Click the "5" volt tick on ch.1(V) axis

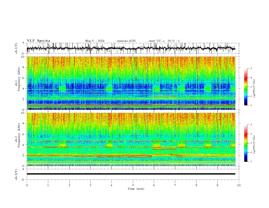pyautogui.click(x=23, y=43)
